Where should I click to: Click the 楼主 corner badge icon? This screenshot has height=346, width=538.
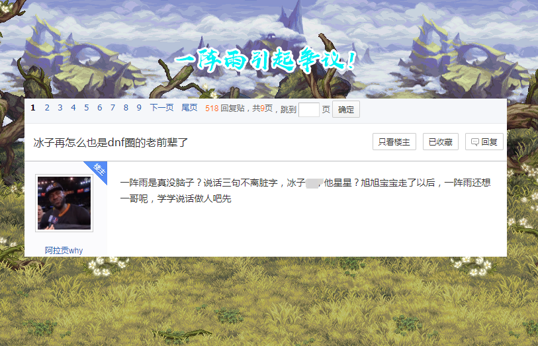click(99, 169)
